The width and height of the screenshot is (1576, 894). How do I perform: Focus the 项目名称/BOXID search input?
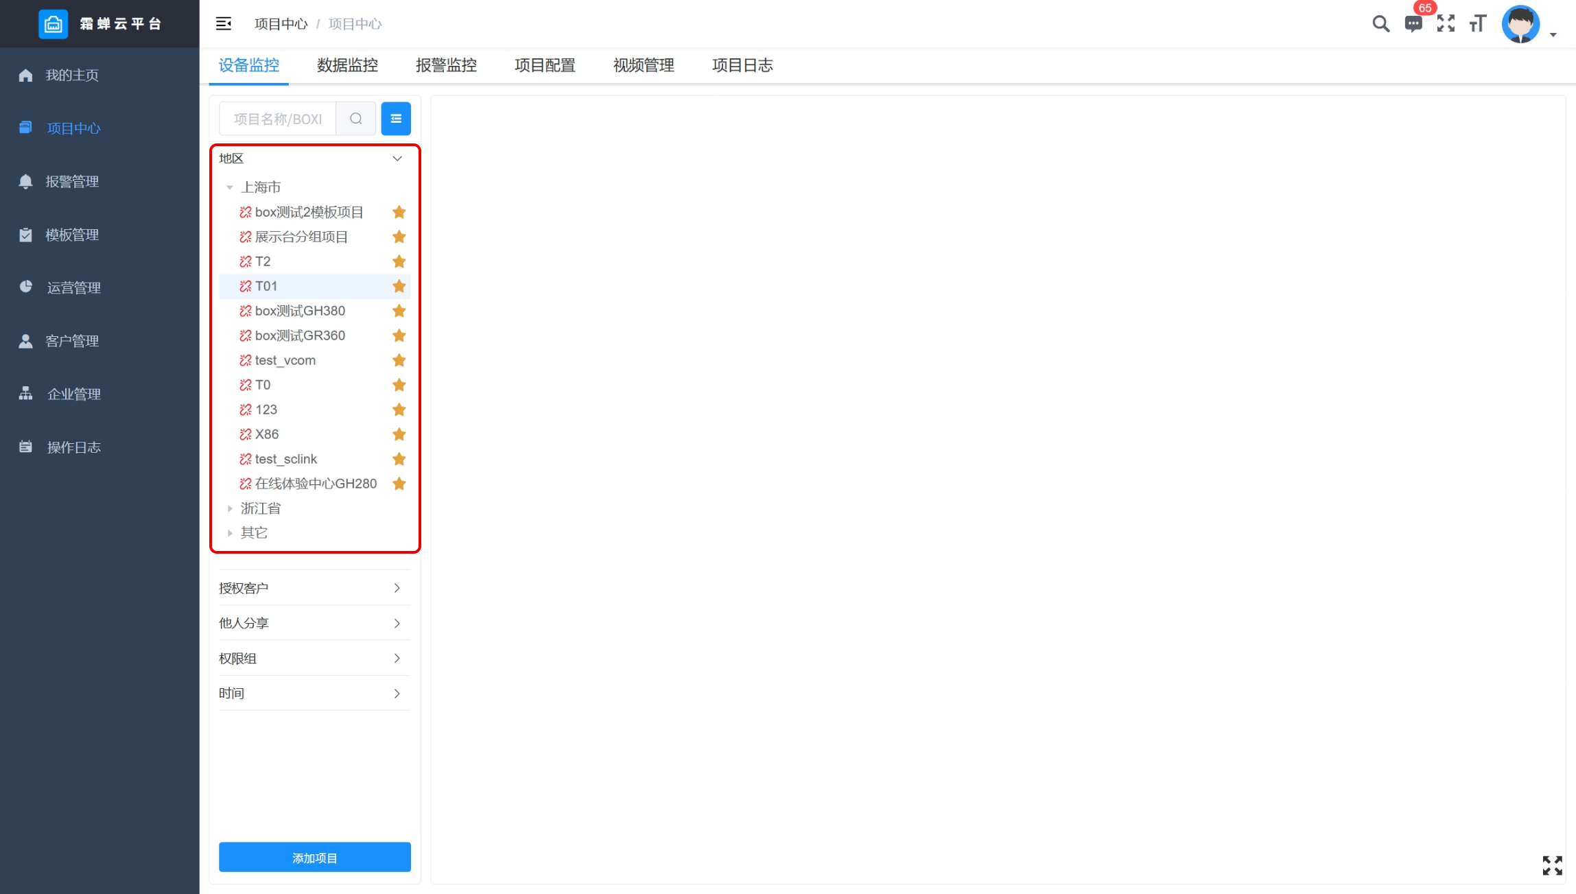pos(278,119)
